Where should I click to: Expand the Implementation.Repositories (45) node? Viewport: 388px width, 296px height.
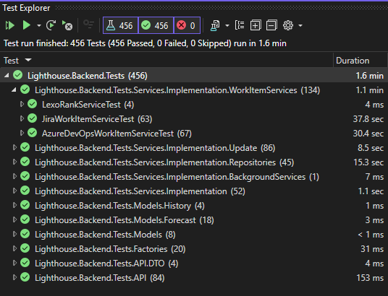(x=14, y=162)
